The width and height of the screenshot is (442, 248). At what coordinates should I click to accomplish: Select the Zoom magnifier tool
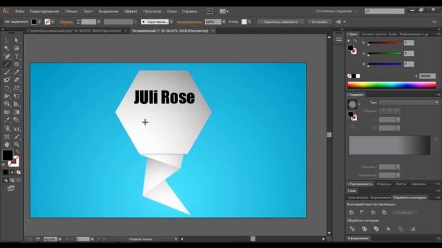pos(17,145)
